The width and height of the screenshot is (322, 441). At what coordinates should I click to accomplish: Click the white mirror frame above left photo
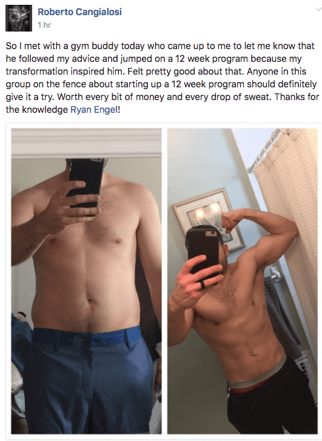pos(86,143)
